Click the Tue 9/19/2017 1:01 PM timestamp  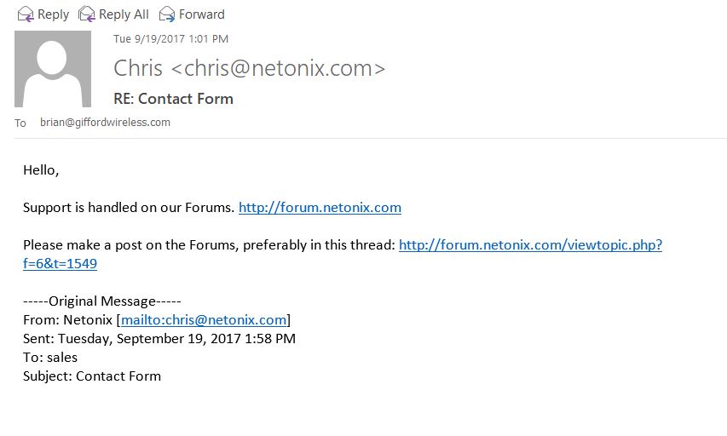click(x=170, y=39)
